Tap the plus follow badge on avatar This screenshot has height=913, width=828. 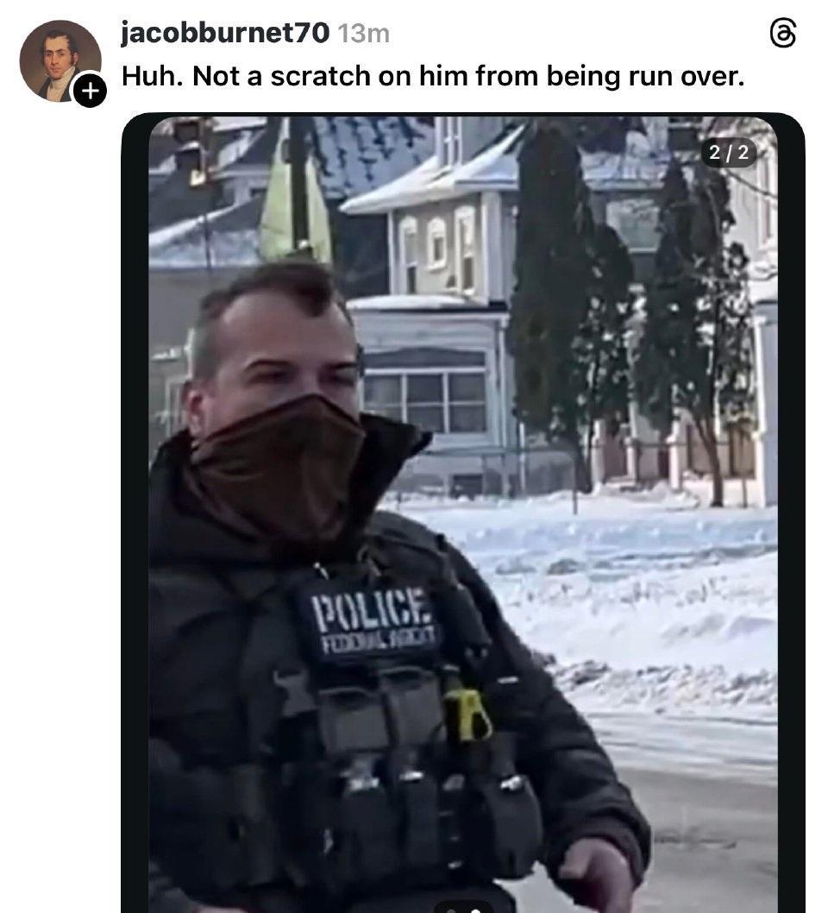point(89,91)
